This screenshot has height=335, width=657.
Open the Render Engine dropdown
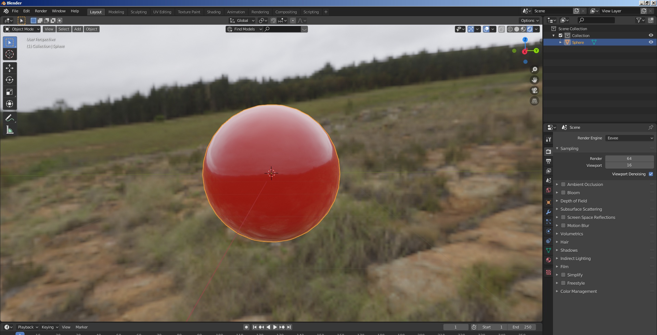tap(630, 138)
